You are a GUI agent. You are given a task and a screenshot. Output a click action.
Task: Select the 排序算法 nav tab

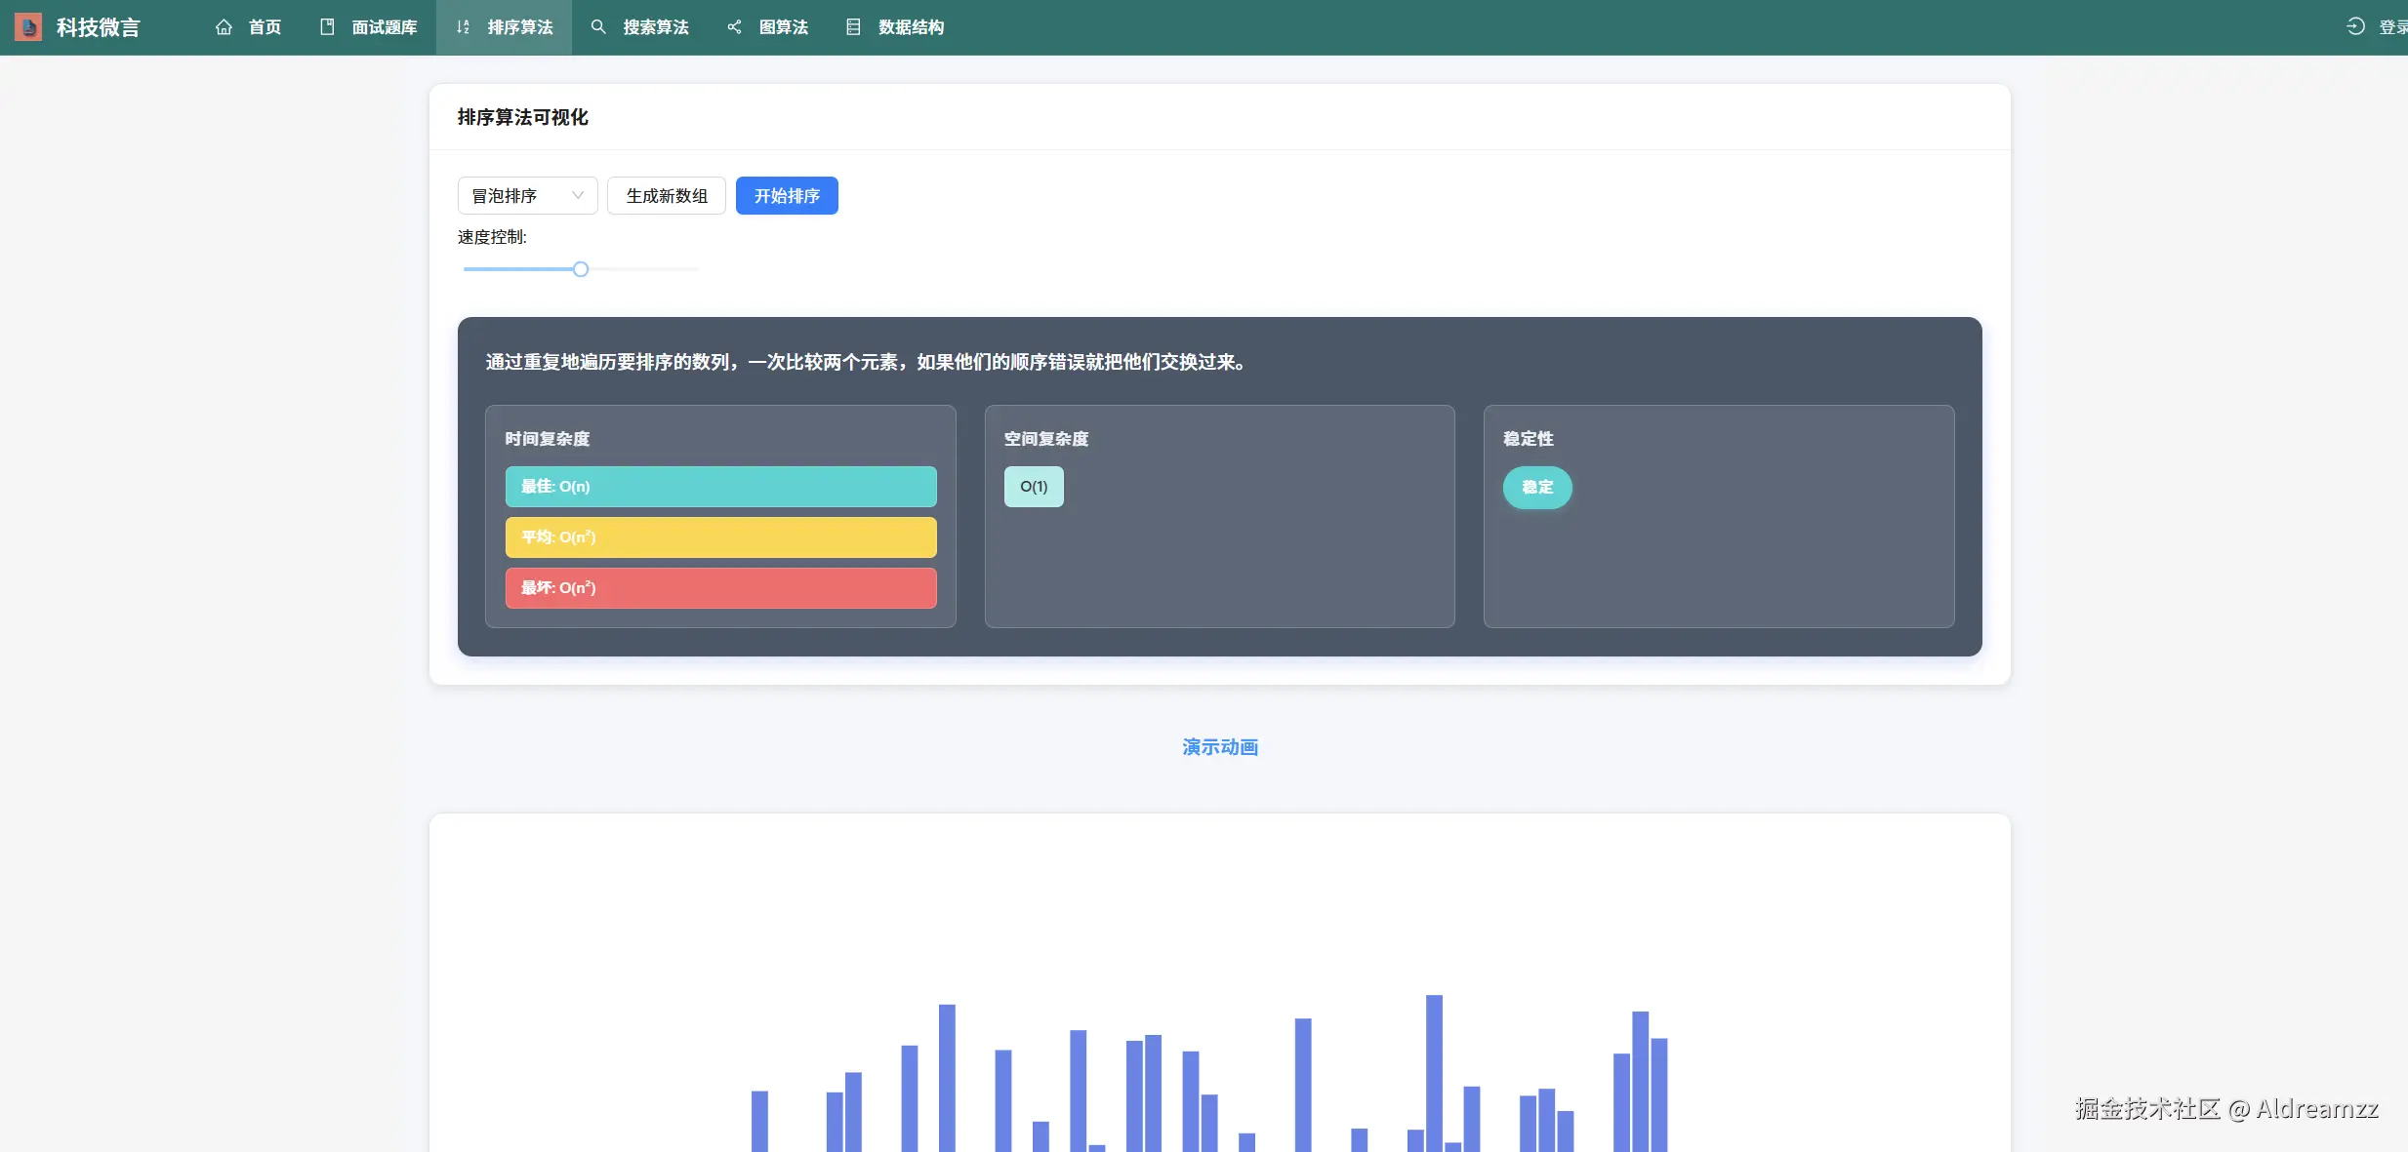click(x=504, y=27)
